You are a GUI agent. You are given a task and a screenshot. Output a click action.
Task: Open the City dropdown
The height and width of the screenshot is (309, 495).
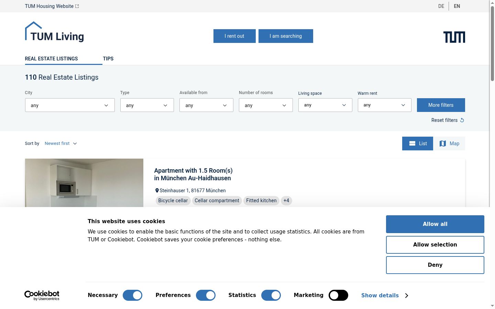click(x=70, y=105)
